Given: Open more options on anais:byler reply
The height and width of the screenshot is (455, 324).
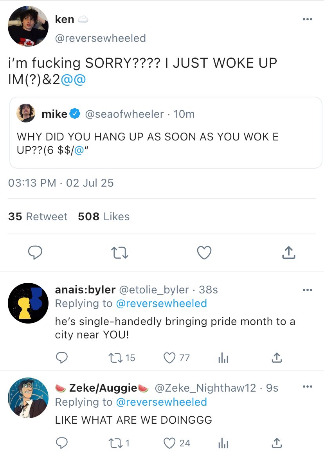Looking at the screenshot, I should [307, 290].
